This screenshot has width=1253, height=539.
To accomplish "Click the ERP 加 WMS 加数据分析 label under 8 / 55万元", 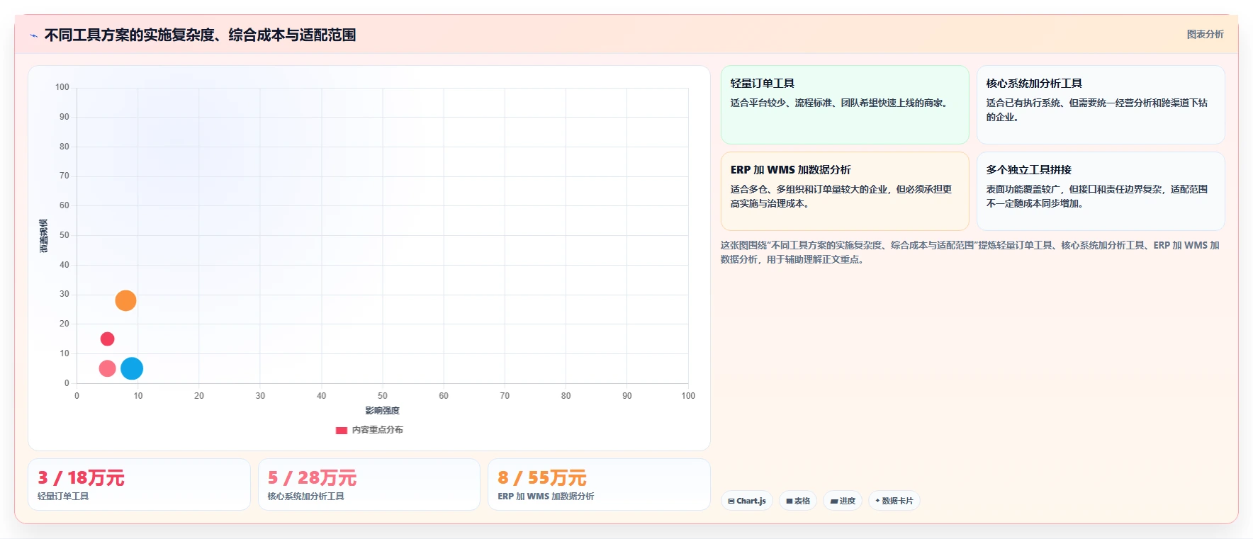I will (x=546, y=497).
